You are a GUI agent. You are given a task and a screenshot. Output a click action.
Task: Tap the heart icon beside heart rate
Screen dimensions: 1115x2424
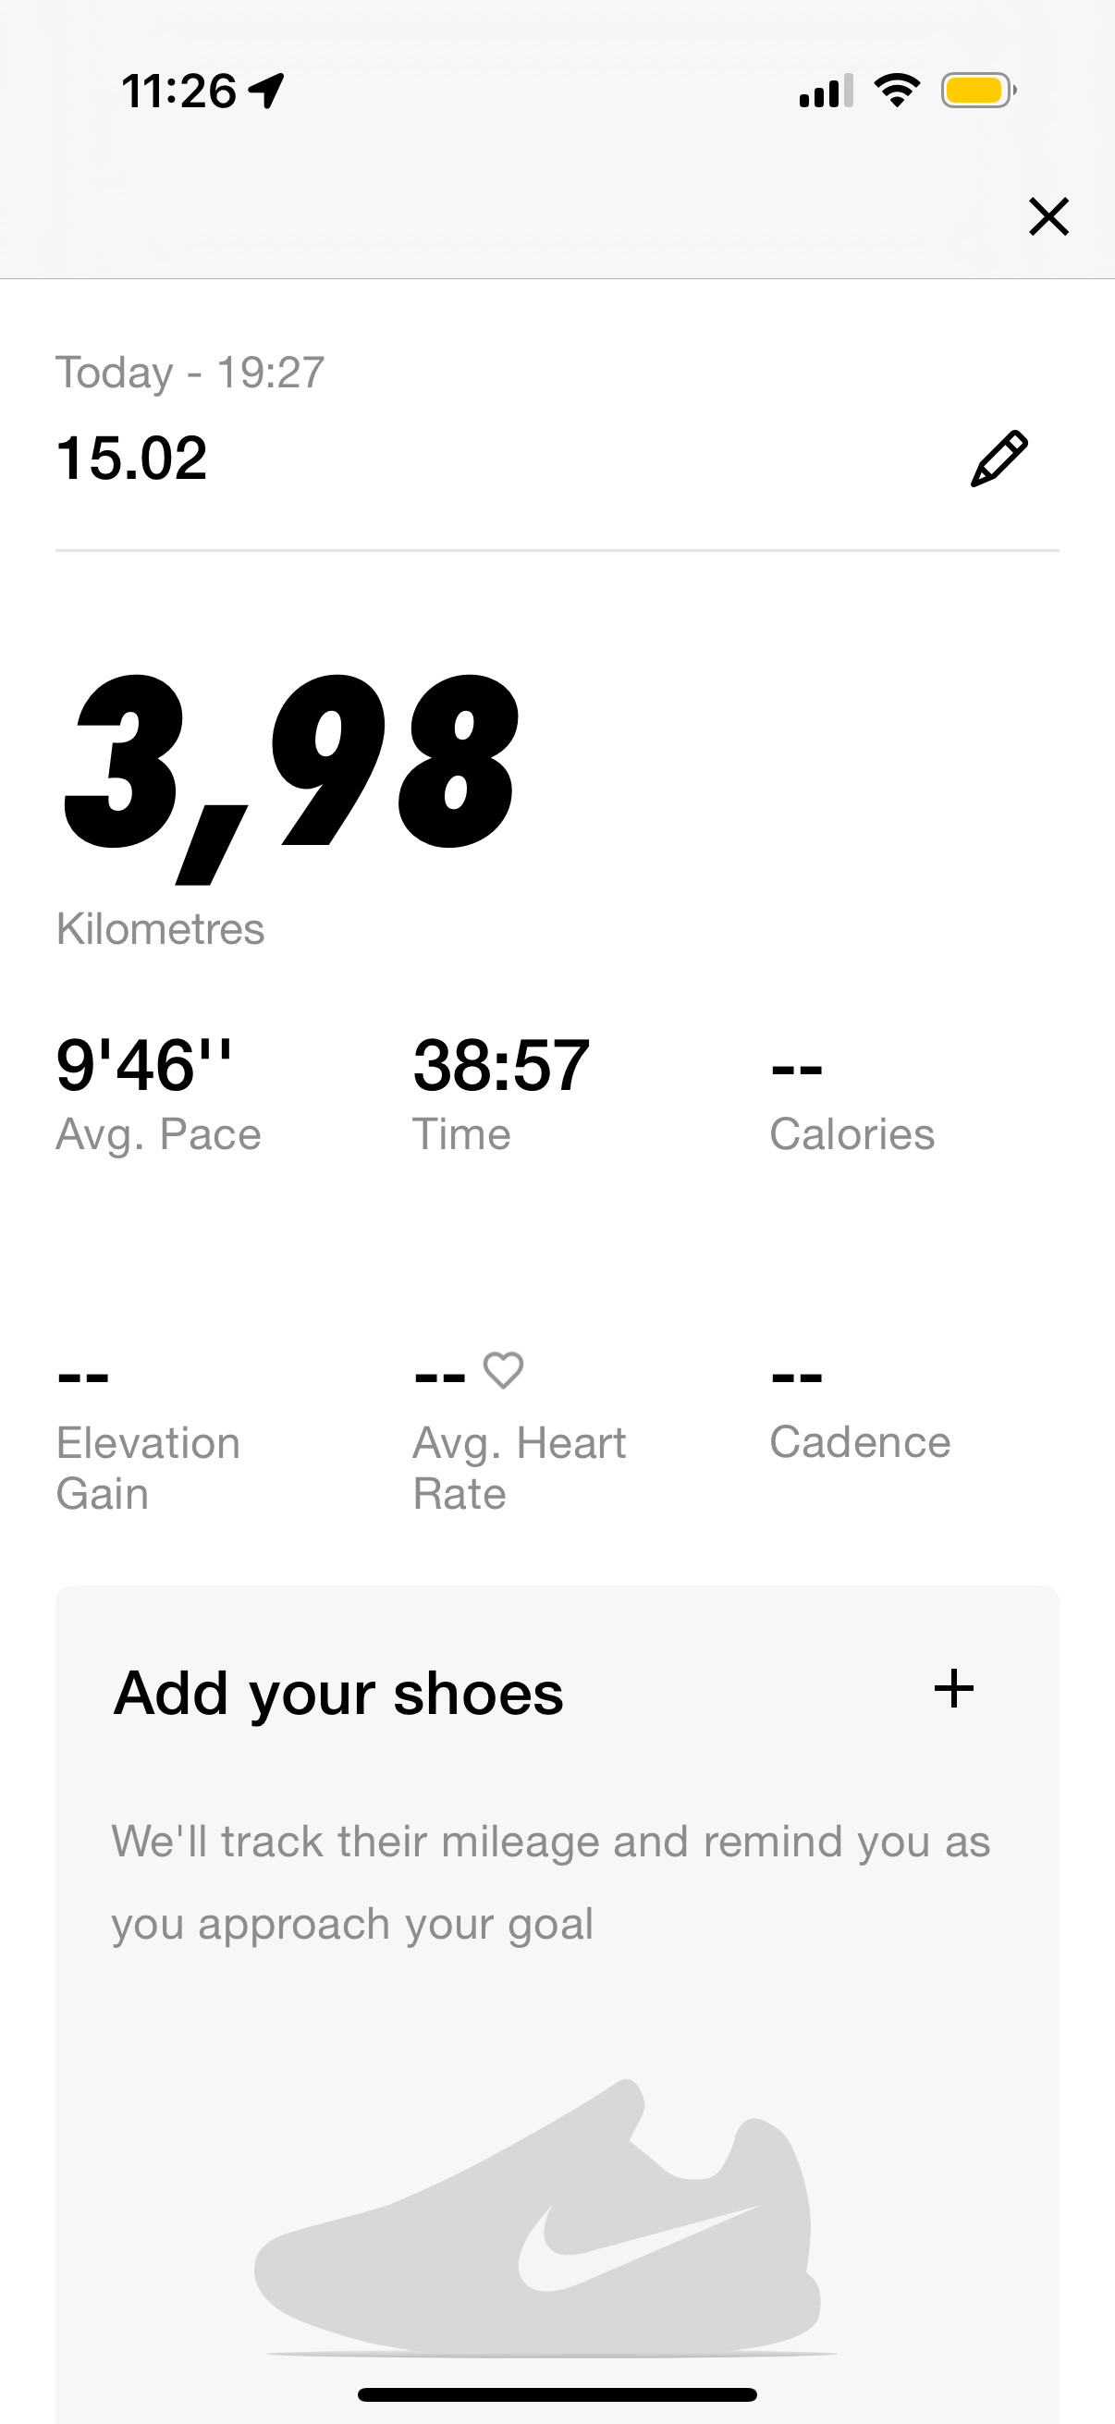pyautogui.click(x=503, y=1371)
